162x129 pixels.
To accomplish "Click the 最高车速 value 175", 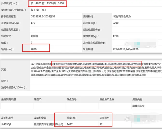I will [x=33, y=23].
